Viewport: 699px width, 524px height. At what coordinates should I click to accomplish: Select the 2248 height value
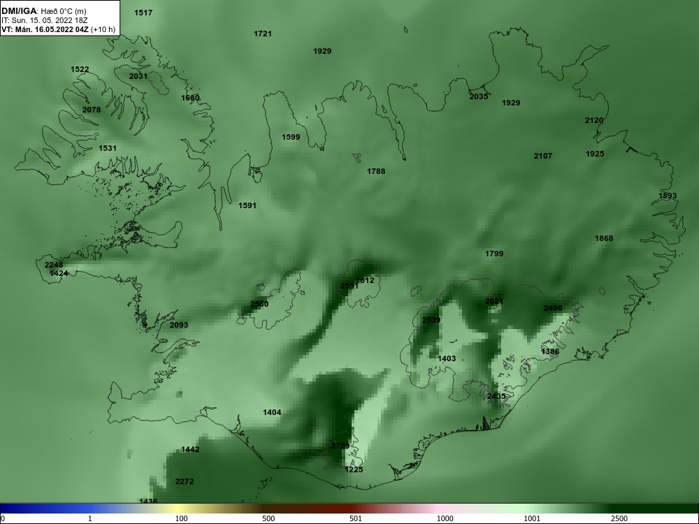tap(54, 265)
